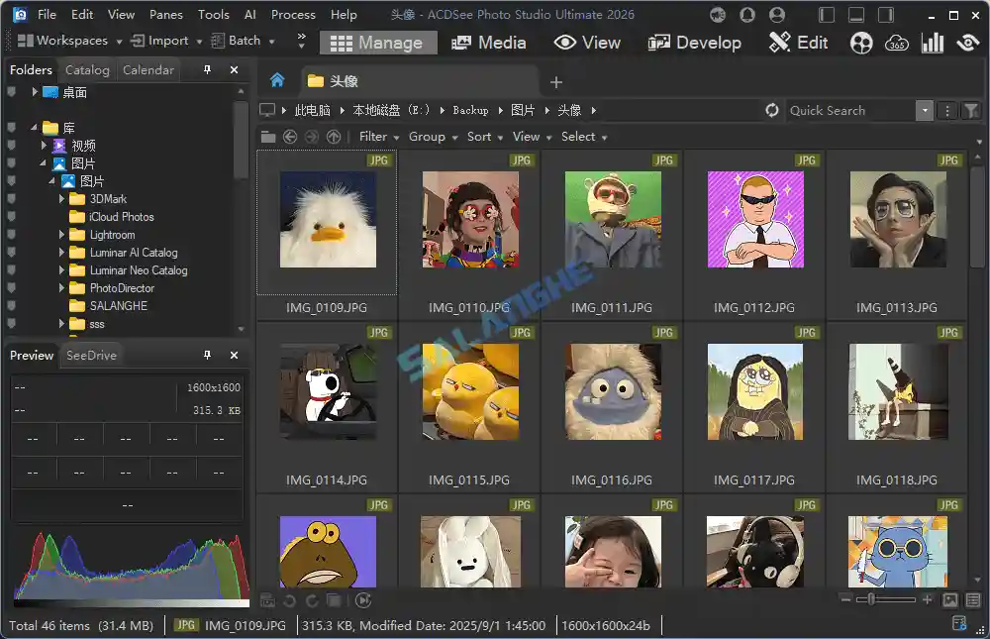Open the Tools menu
The height and width of the screenshot is (639, 990).
[213, 14]
